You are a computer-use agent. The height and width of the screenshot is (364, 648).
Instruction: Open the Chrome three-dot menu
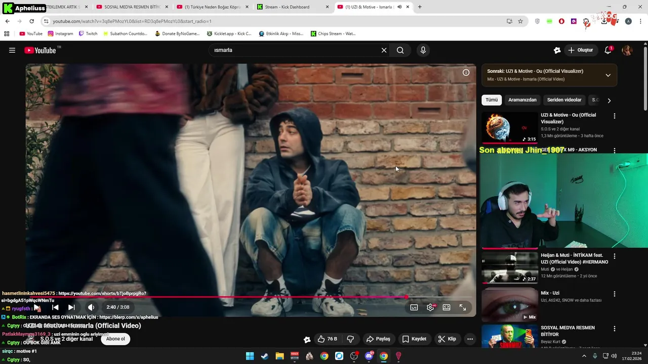tap(641, 21)
